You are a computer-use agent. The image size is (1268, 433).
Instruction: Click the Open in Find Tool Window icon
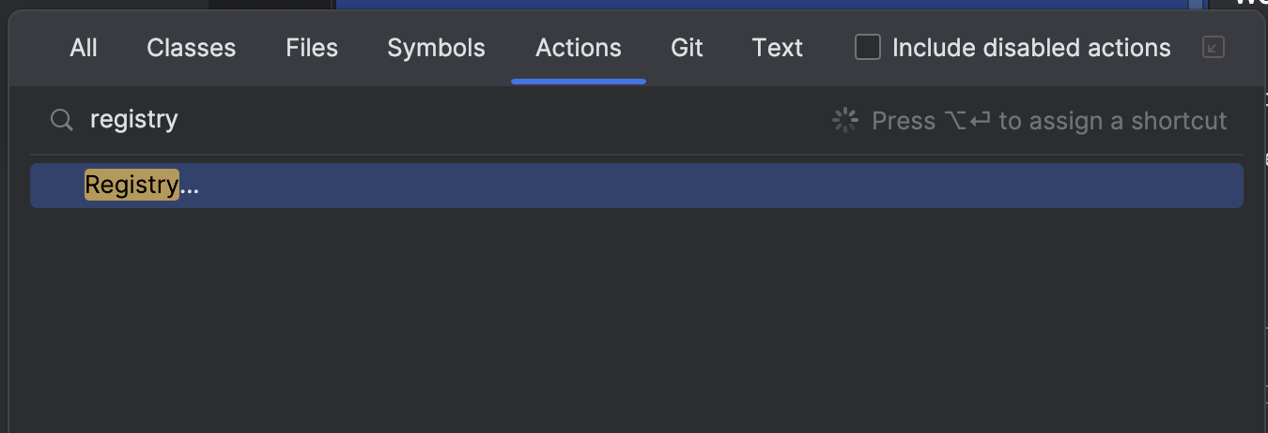click(x=1214, y=47)
